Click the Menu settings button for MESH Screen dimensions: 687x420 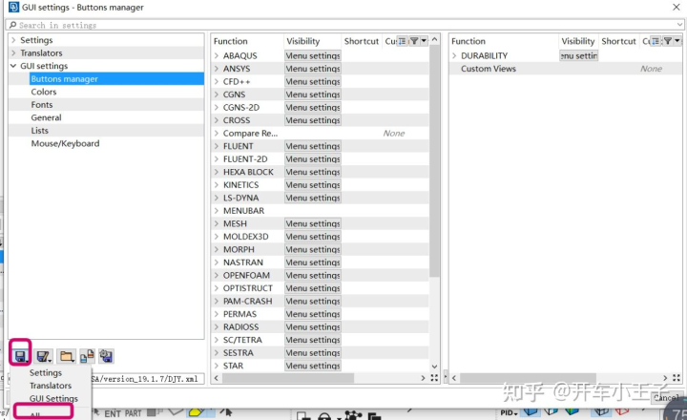pos(313,223)
